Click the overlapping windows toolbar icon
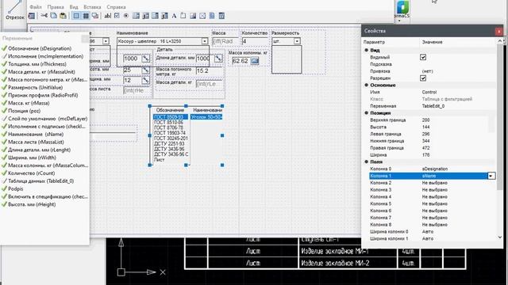Screen dimensions: 508x285 click(95, 16)
